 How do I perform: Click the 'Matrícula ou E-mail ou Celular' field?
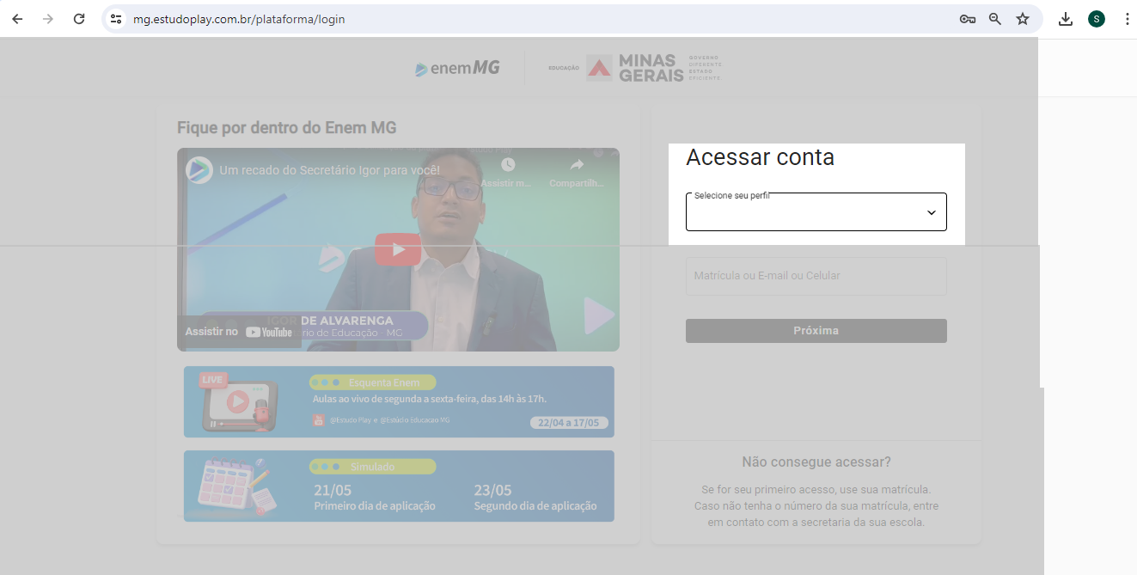tap(816, 276)
